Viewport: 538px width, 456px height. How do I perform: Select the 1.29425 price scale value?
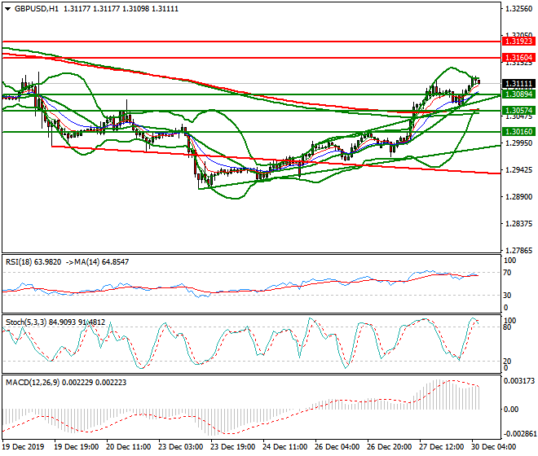point(518,170)
